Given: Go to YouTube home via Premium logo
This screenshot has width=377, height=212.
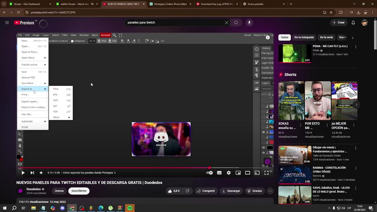Looking at the screenshot, I should [x=24, y=23].
